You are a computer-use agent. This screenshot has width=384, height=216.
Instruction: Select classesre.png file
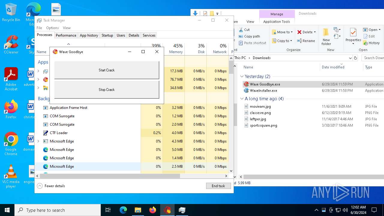point(260,113)
